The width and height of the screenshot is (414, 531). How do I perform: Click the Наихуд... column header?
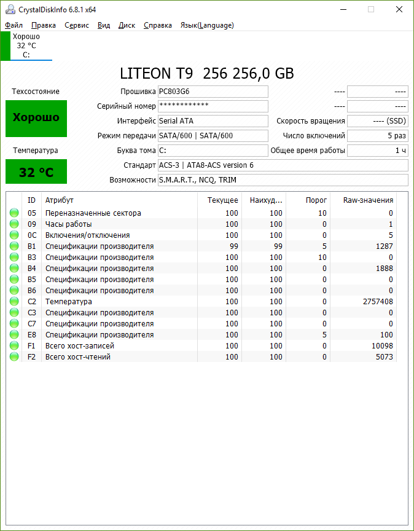264,200
